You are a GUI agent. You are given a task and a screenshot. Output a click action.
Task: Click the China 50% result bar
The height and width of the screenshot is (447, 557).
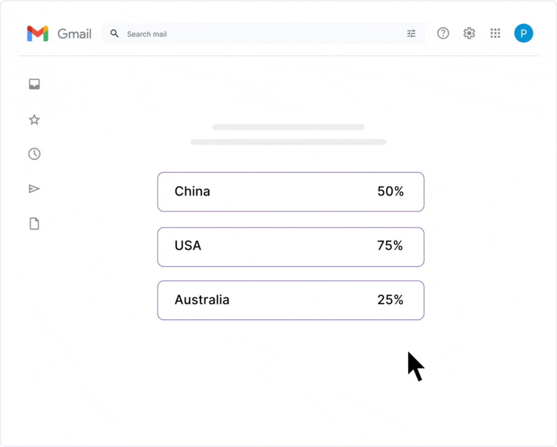[x=290, y=192]
